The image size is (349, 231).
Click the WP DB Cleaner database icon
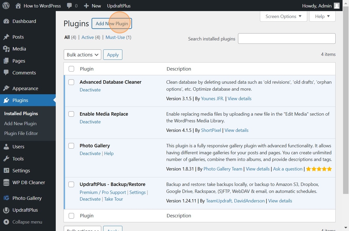point(6,182)
